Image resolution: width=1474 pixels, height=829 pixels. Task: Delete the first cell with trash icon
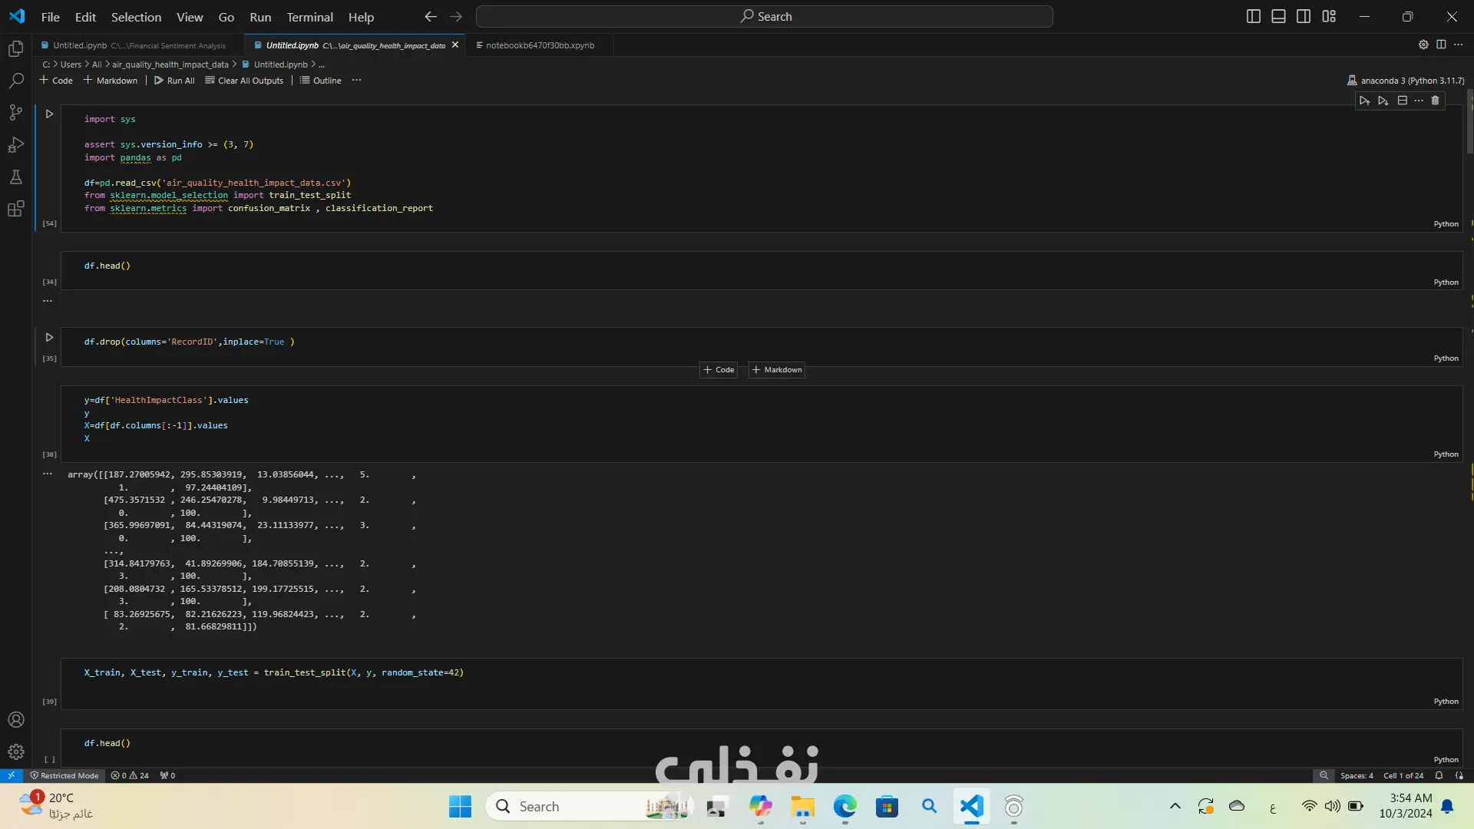pyautogui.click(x=1435, y=101)
